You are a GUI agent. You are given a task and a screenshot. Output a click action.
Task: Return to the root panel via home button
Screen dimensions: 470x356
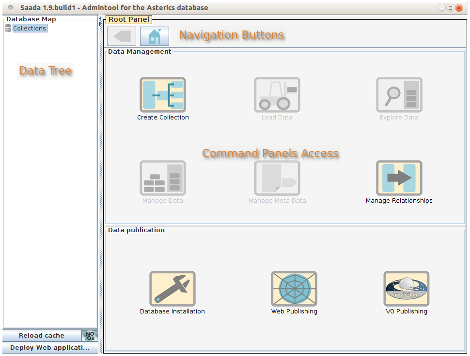(155, 36)
